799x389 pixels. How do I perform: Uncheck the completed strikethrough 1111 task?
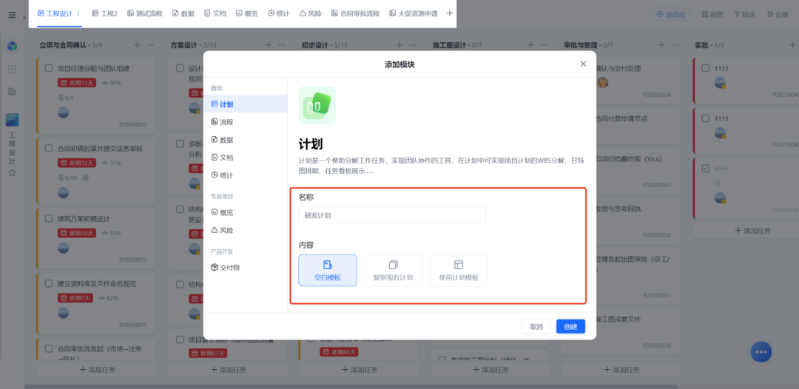pyautogui.click(x=706, y=168)
